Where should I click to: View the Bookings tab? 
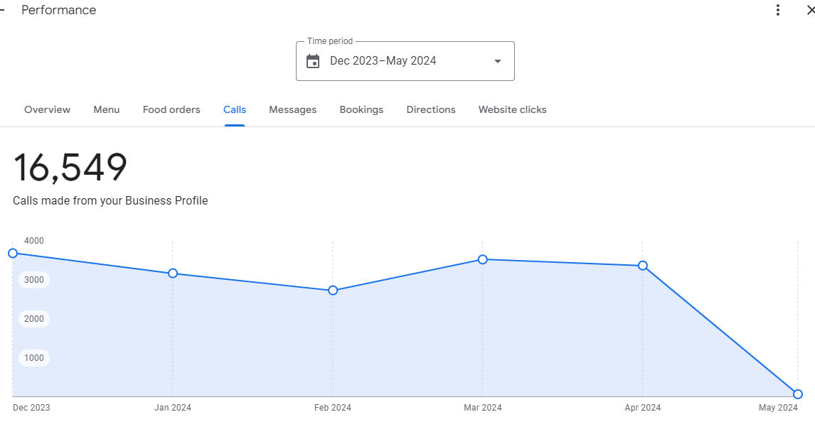(361, 109)
